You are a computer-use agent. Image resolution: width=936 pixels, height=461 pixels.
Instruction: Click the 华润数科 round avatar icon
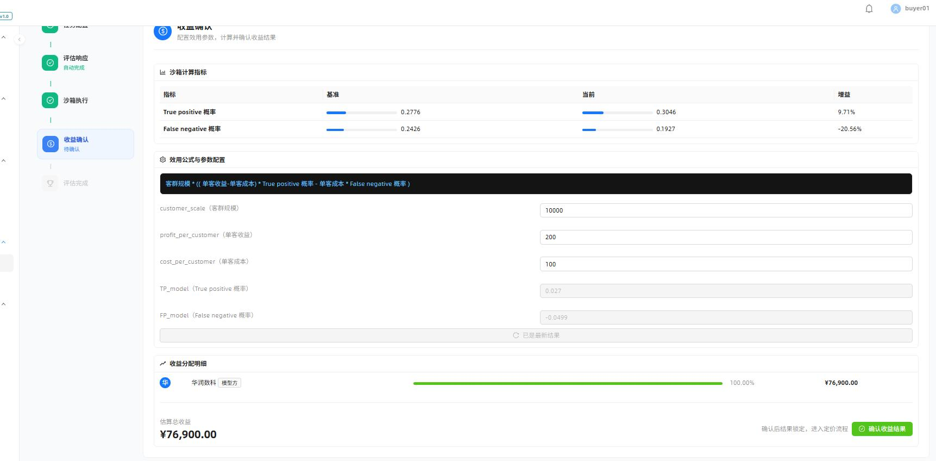(165, 383)
